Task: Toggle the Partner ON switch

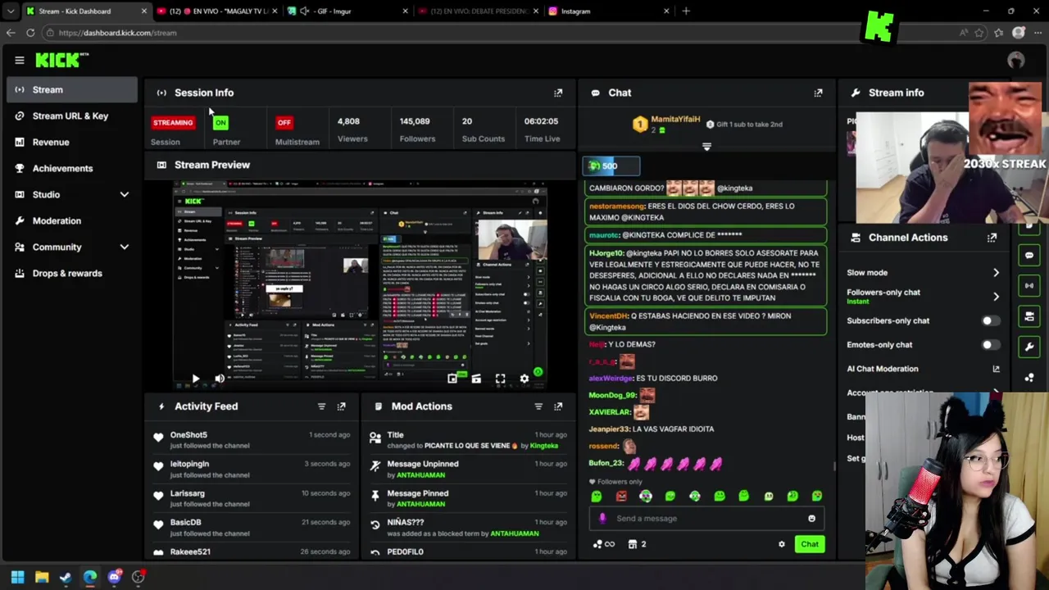Action: click(x=220, y=123)
